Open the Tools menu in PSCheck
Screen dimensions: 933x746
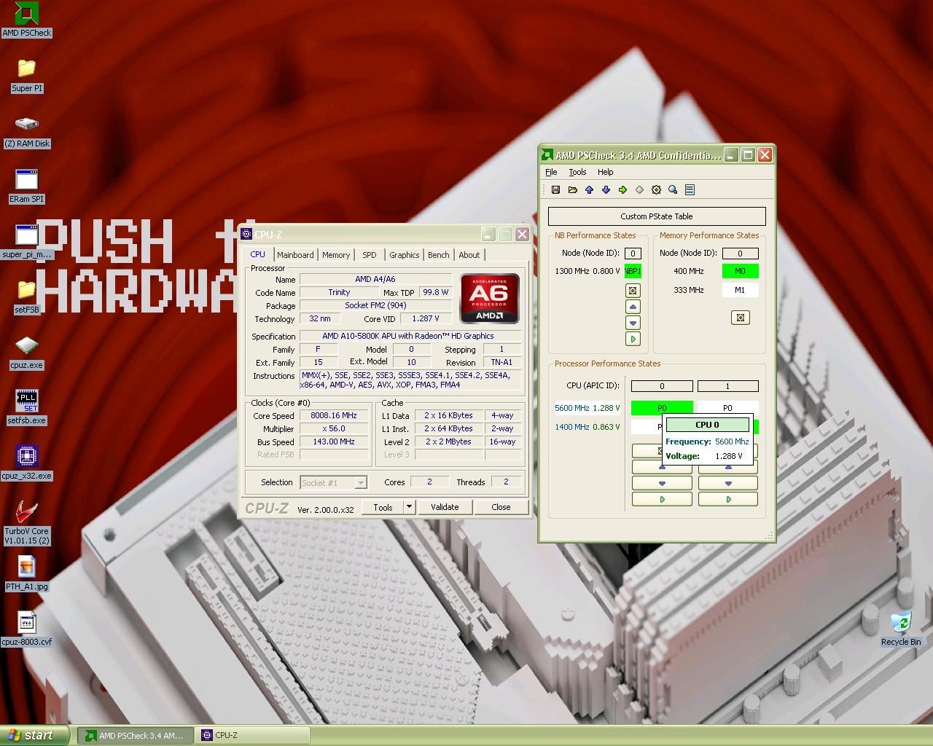pyautogui.click(x=577, y=173)
